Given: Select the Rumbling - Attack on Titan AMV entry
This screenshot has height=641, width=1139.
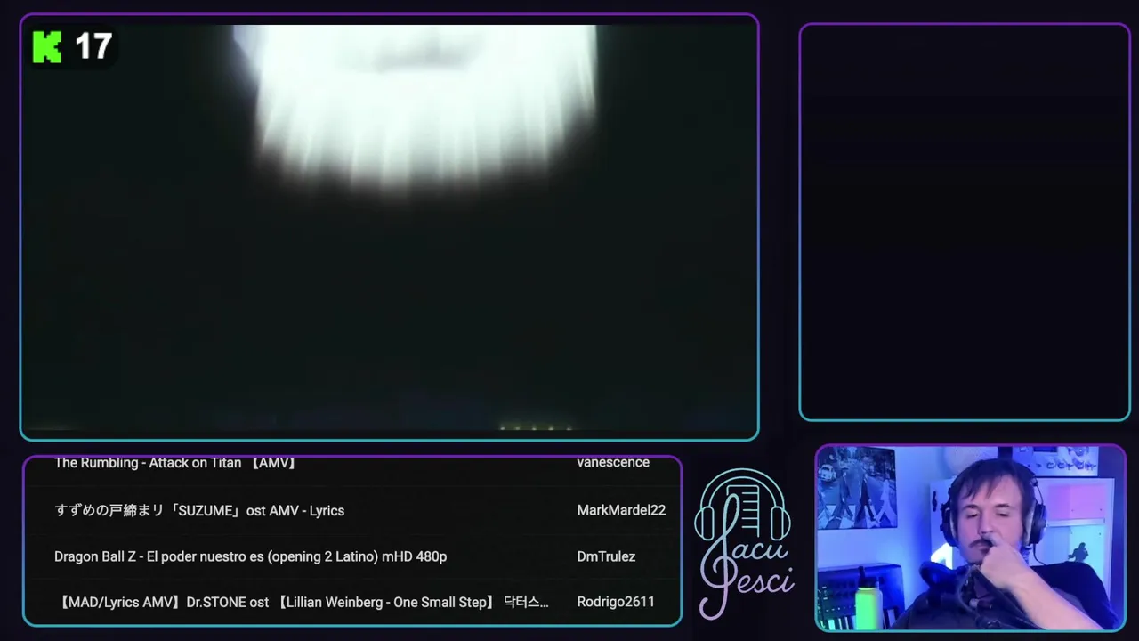Looking at the screenshot, I should (175, 463).
